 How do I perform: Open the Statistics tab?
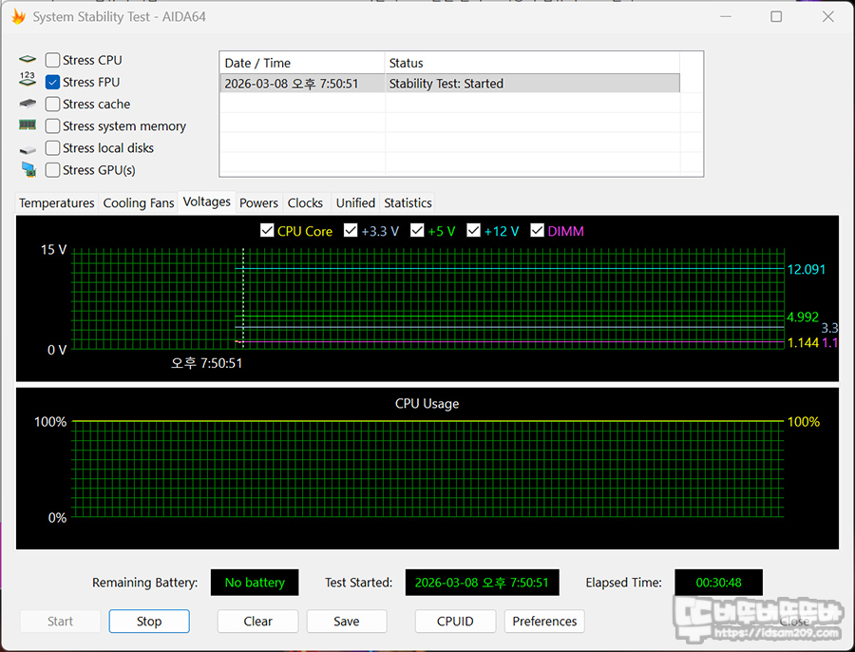coord(408,203)
